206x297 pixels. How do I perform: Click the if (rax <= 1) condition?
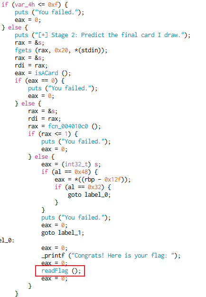(x=53, y=134)
